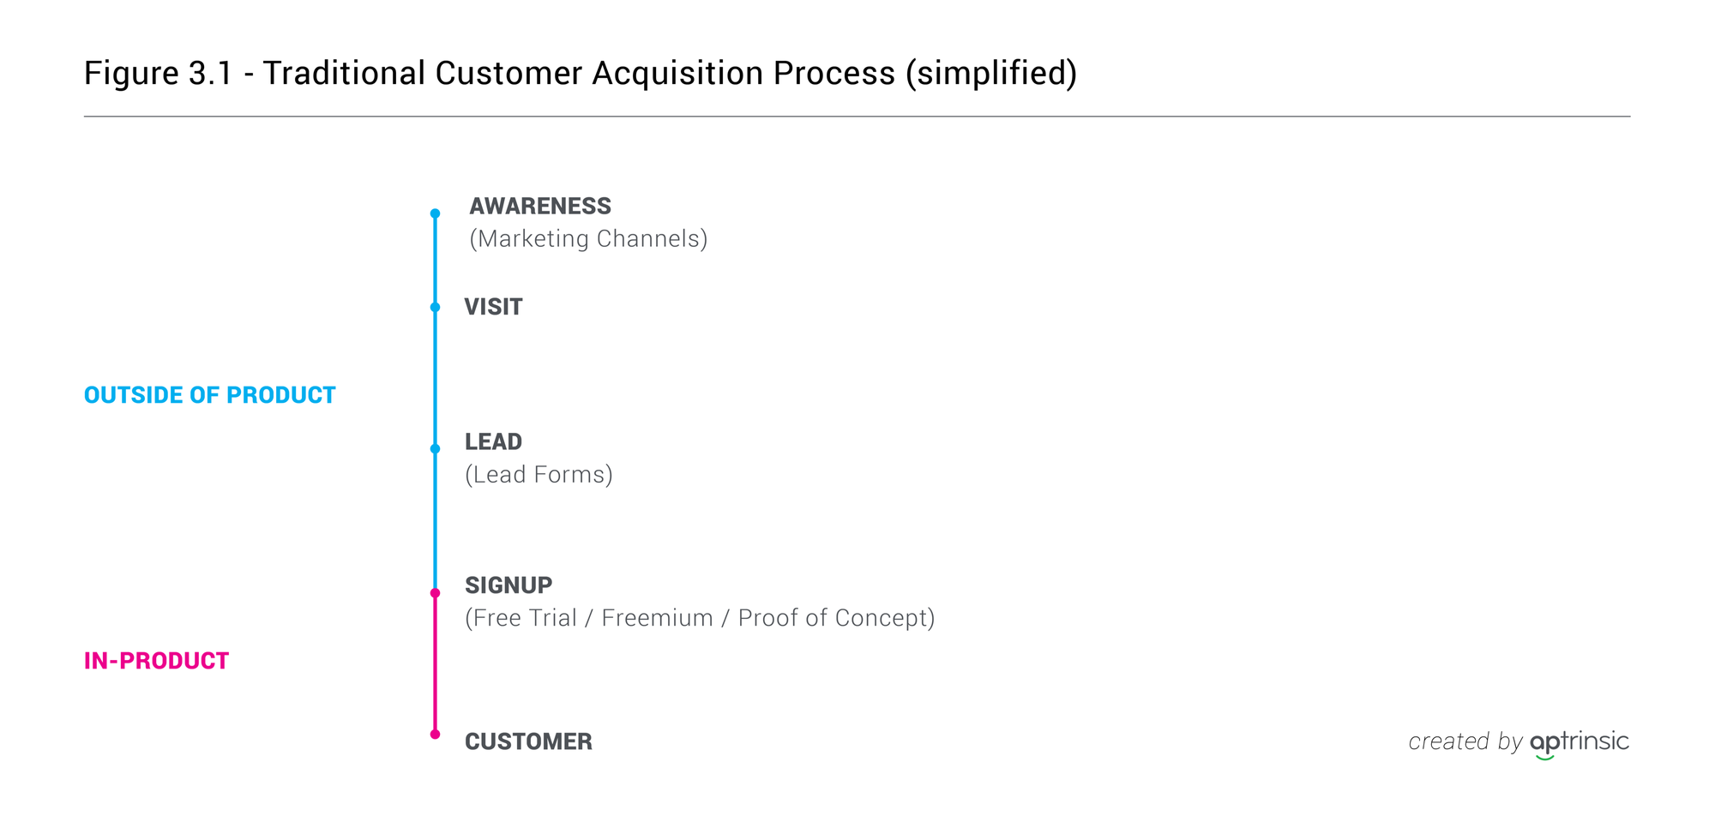This screenshot has height=834, width=1715.
Task: Select the (Marketing Channels) subtitle
Action: tap(588, 239)
